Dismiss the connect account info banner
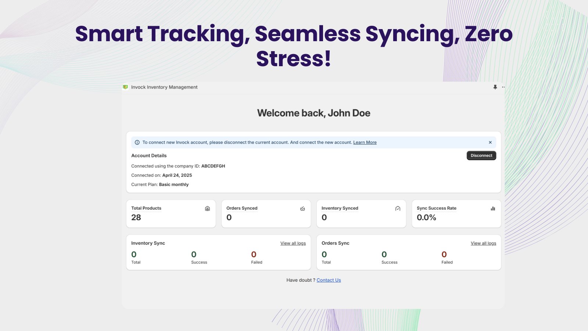The height and width of the screenshot is (331, 588). point(490,142)
